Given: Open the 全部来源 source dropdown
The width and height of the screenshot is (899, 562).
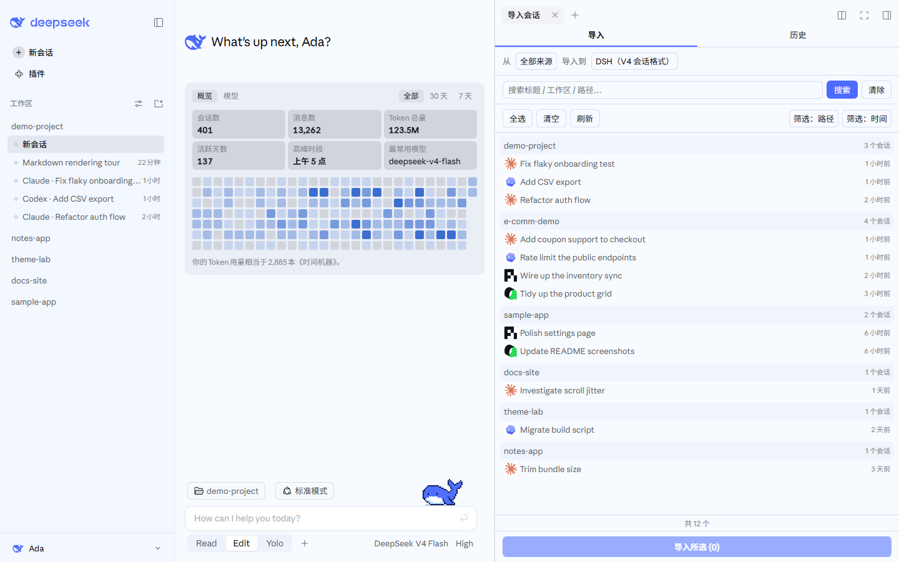Looking at the screenshot, I should [536, 61].
